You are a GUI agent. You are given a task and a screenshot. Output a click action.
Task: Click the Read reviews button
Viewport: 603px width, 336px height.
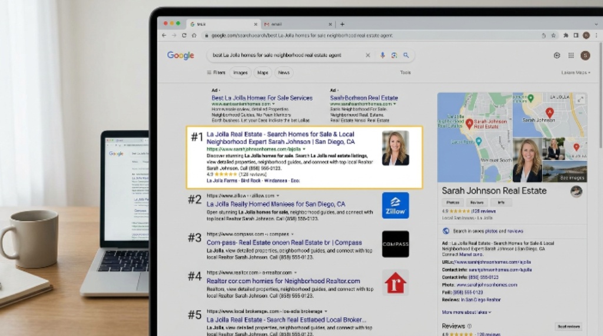[569, 327]
